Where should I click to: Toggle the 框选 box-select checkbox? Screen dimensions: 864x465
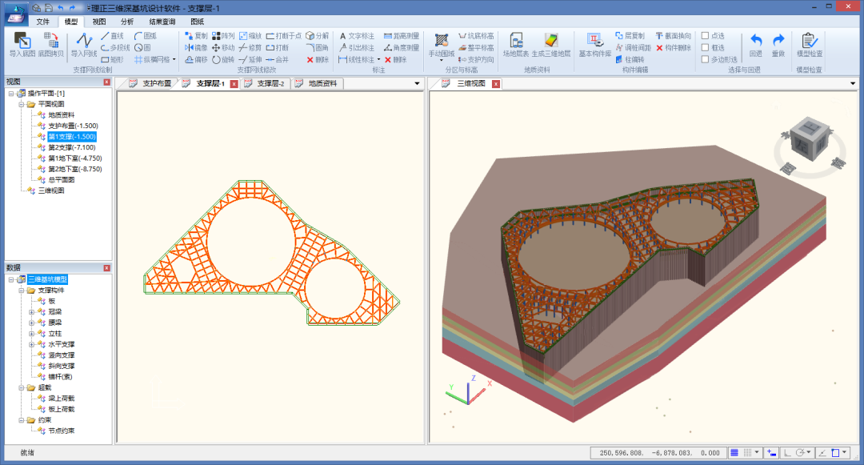click(705, 47)
